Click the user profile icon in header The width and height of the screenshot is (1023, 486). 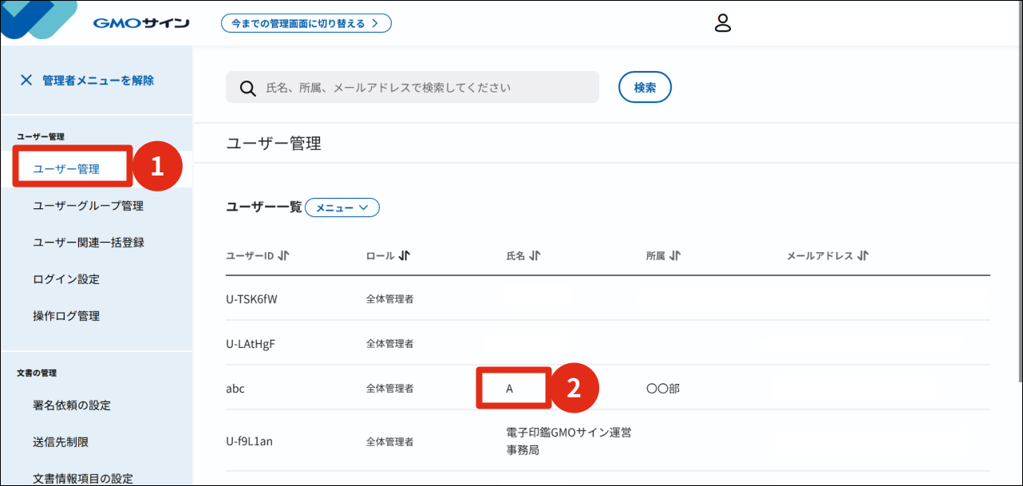(x=723, y=23)
